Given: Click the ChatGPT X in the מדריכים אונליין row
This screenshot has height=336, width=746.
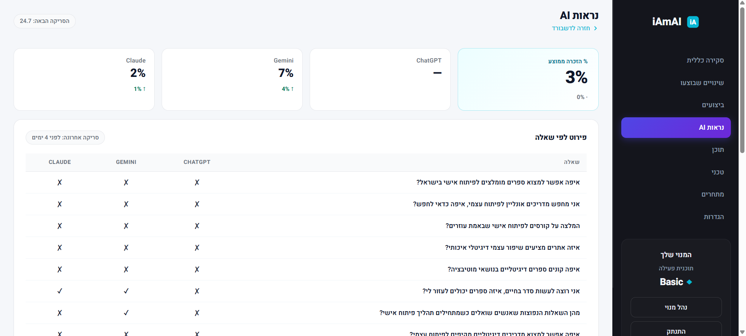Looking at the screenshot, I should pos(197,204).
